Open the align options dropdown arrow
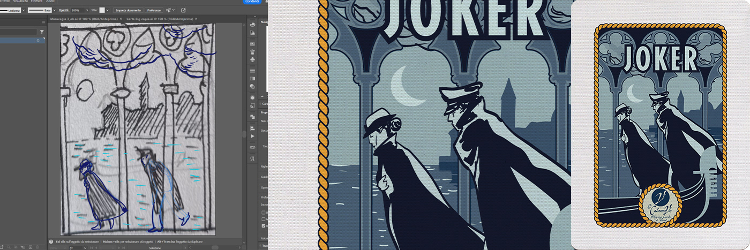The width and height of the screenshot is (750, 250). pos(175,10)
